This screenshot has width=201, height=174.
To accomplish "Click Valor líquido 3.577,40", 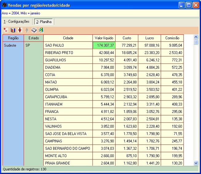I will [104, 134].
